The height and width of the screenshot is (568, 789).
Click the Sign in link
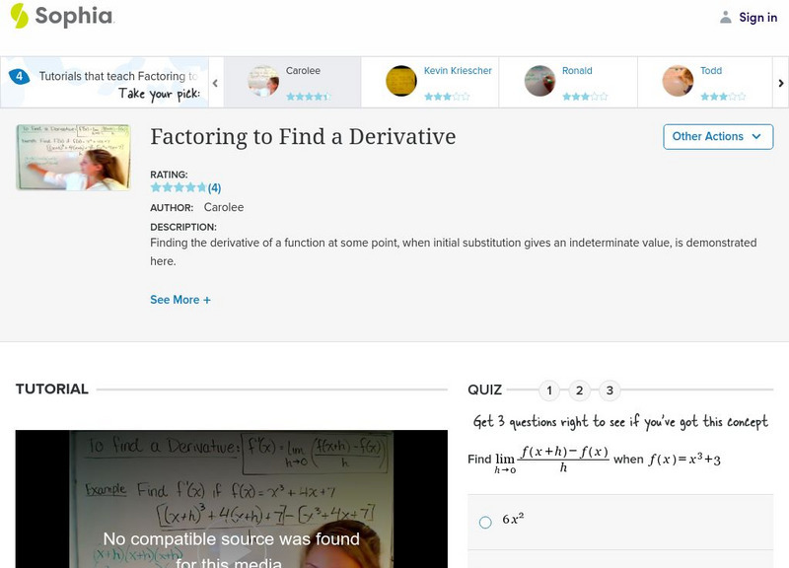(757, 17)
